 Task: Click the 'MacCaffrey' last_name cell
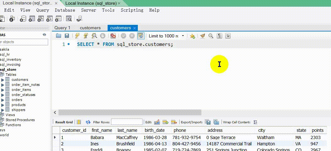pos(127,137)
